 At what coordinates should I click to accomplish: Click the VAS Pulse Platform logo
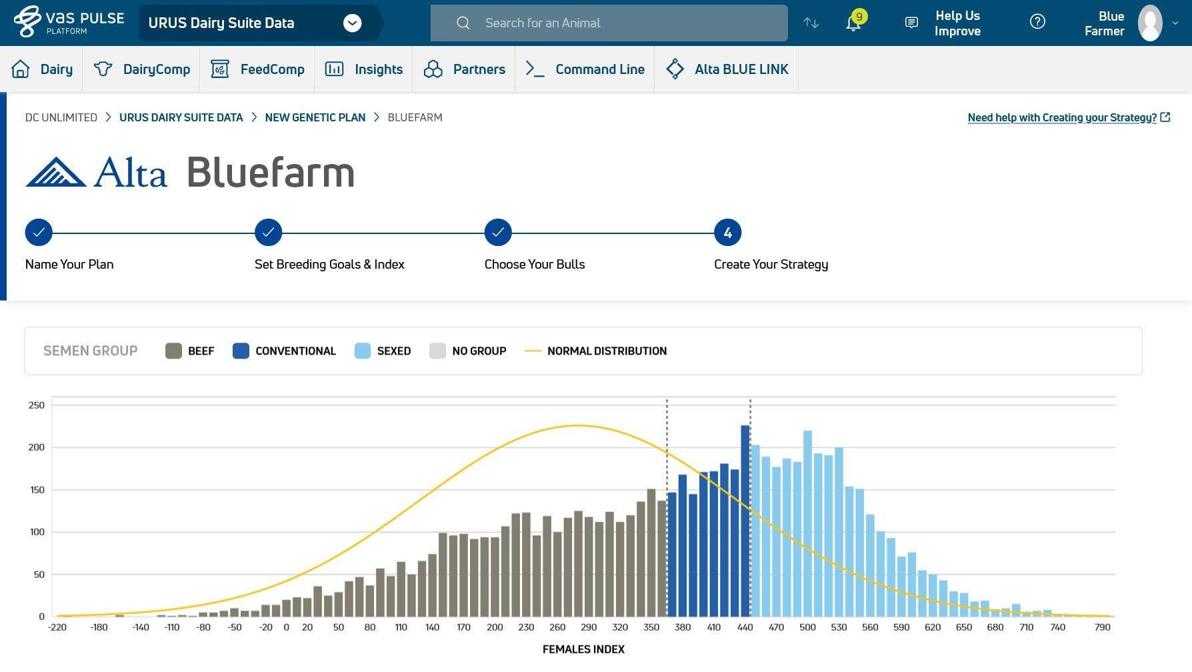click(69, 22)
